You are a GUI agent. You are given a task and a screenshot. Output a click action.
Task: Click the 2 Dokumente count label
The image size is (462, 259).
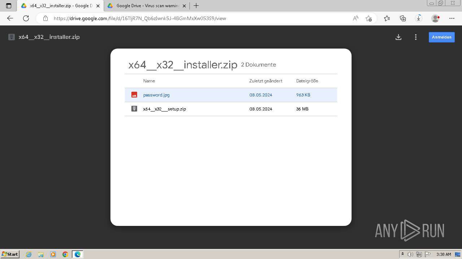258,65
